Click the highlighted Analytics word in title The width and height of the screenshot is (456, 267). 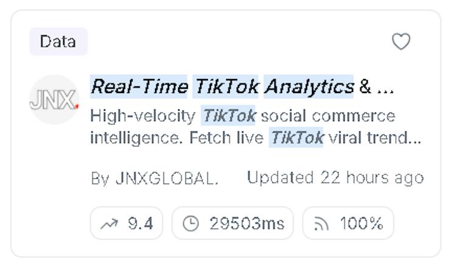[308, 87]
